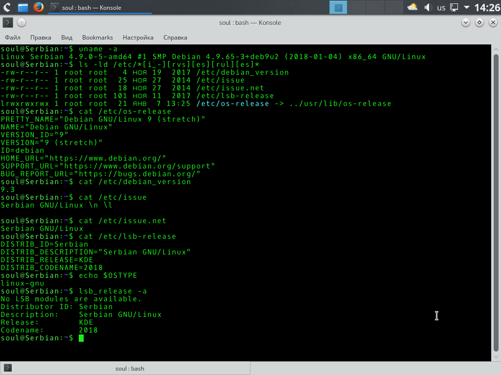Click the 'PRETTY_NAME' output line

click(x=103, y=119)
